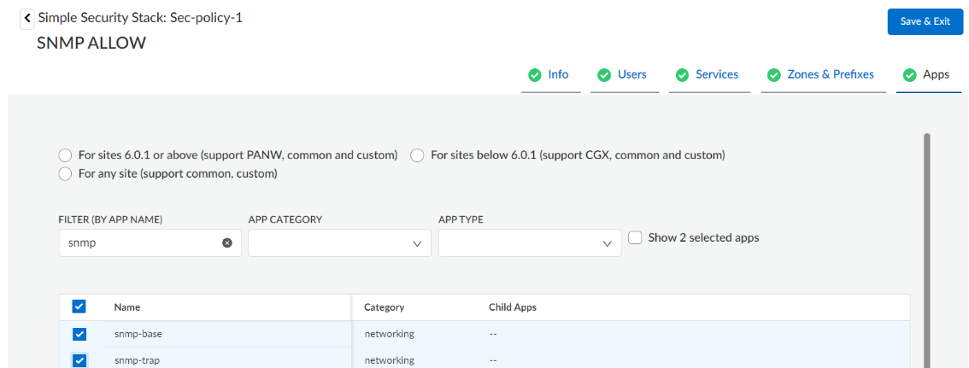Viewport: 969px width, 368px height.
Task: Uncheck the snmp-trap app checkbox
Action: 79,360
